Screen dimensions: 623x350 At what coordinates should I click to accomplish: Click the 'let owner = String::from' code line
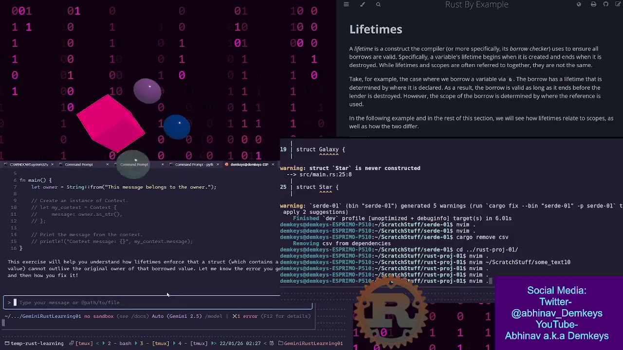coord(124,187)
